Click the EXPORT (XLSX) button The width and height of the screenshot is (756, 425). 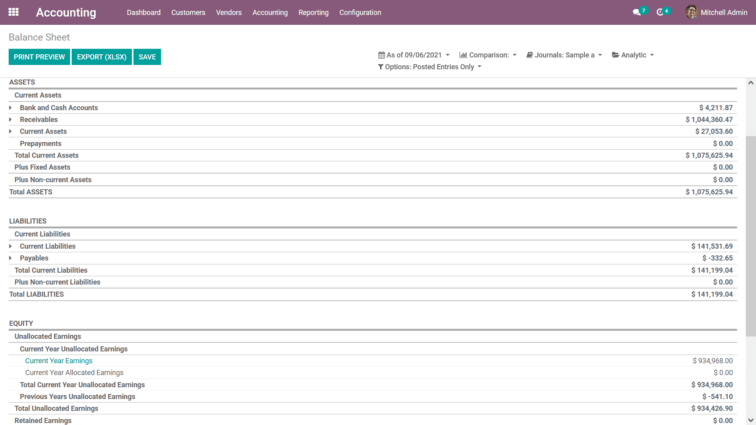pyautogui.click(x=102, y=57)
